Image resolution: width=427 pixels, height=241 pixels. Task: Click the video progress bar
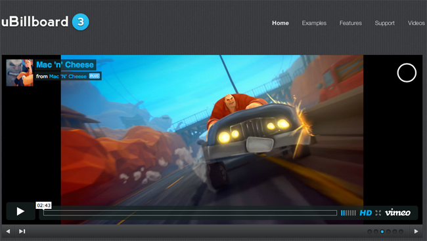[190, 213]
